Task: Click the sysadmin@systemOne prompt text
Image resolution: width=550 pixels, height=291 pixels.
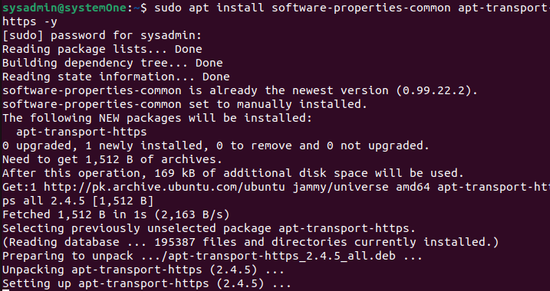Action: tap(64, 8)
